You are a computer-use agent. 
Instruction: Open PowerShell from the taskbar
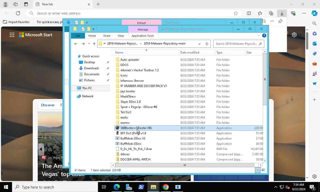pyautogui.click(x=141, y=187)
